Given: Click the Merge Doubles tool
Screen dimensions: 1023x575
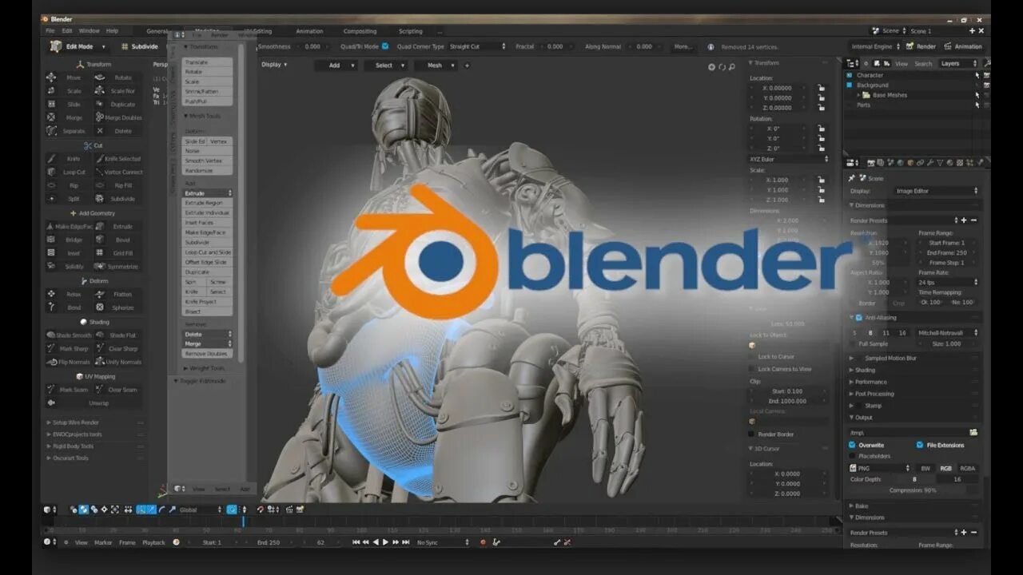Looking at the screenshot, I should pyautogui.click(x=117, y=117).
